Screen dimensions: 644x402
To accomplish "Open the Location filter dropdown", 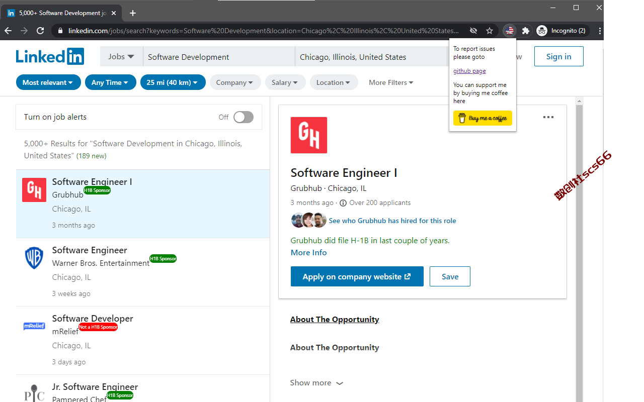I will point(334,82).
